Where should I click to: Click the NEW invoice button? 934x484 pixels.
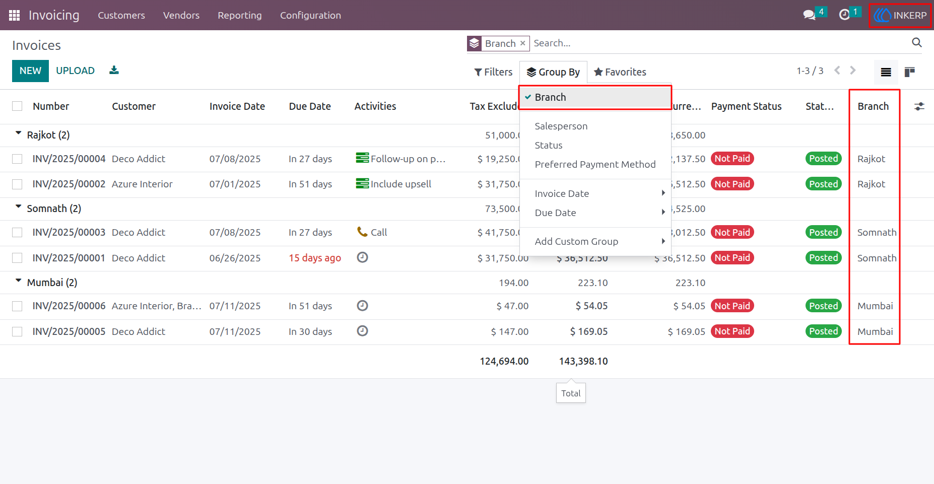(x=30, y=71)
